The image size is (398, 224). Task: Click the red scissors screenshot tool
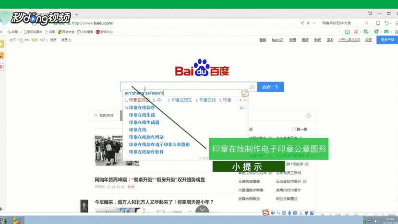click(356, 32)
